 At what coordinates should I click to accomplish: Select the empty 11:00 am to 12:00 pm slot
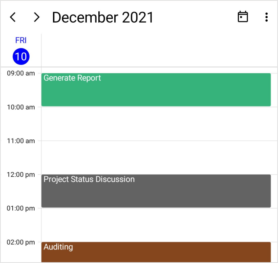pyautogui.click(x=156, y=157)
